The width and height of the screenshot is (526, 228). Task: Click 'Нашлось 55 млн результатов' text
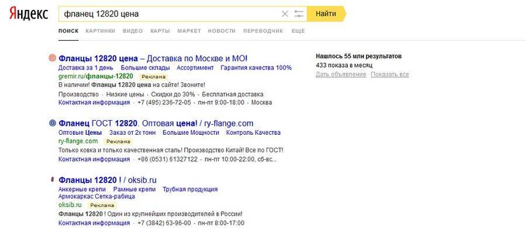tap(359, 56)
